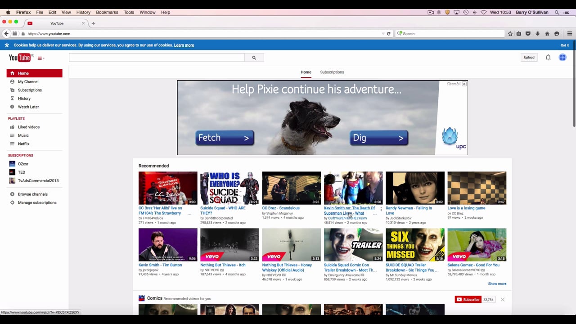Reload the page in Firefox
The image size is (576, 324).
[389, 34]
